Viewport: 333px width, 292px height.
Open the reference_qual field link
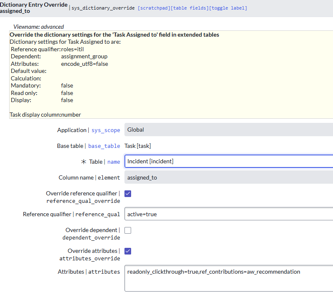click(97, 214)
